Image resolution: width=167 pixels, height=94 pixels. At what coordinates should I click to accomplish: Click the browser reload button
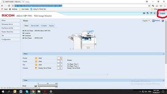click(9, 6)
